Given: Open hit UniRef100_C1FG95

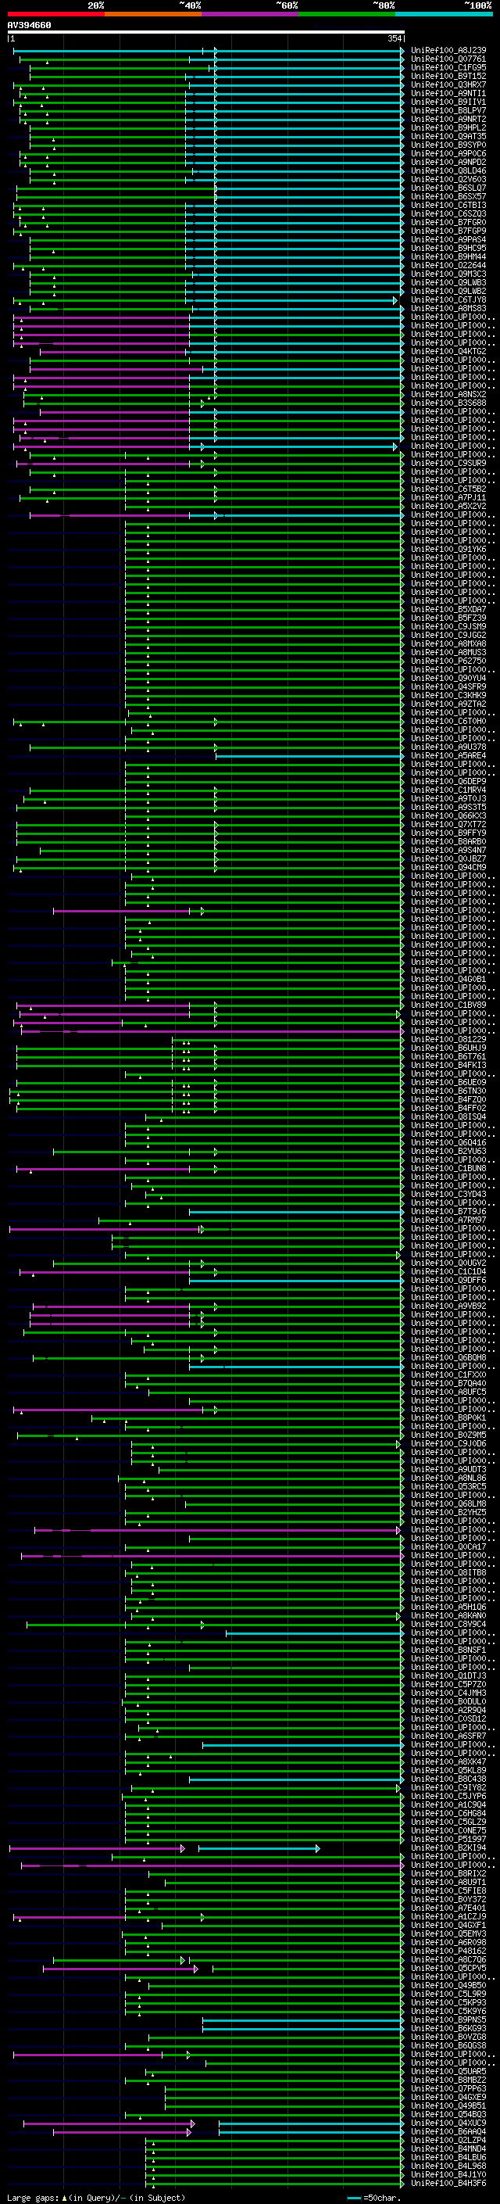Looking at the screenshot, I should tap(448, 67).
